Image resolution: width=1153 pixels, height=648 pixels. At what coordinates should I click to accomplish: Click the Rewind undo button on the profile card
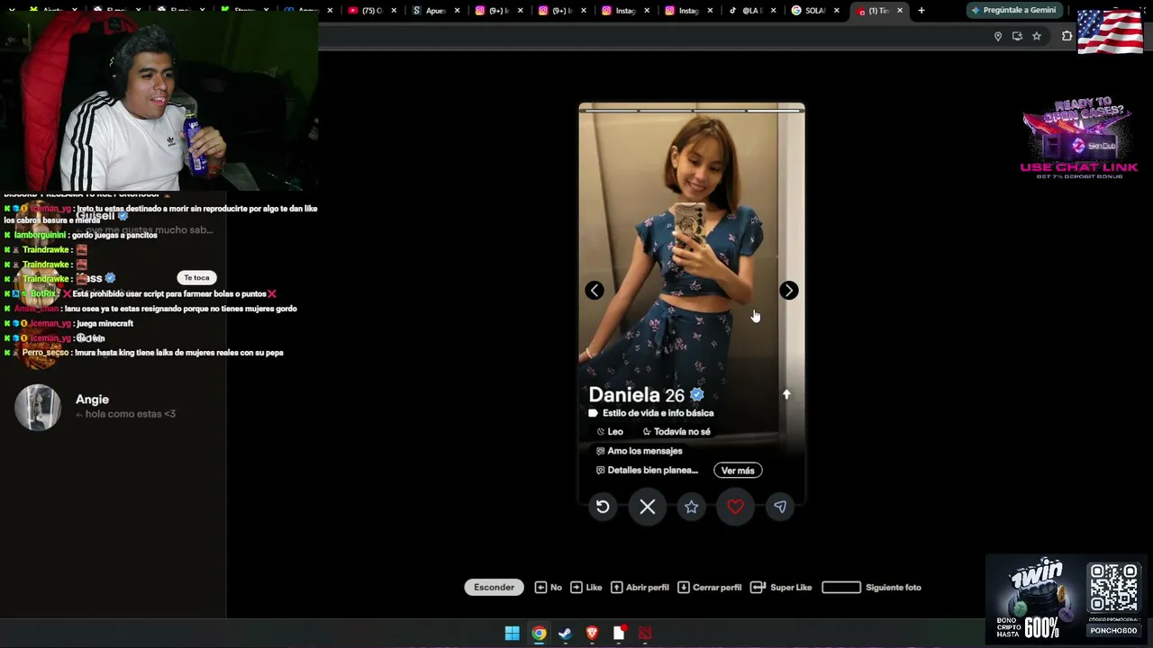point(603,507)
